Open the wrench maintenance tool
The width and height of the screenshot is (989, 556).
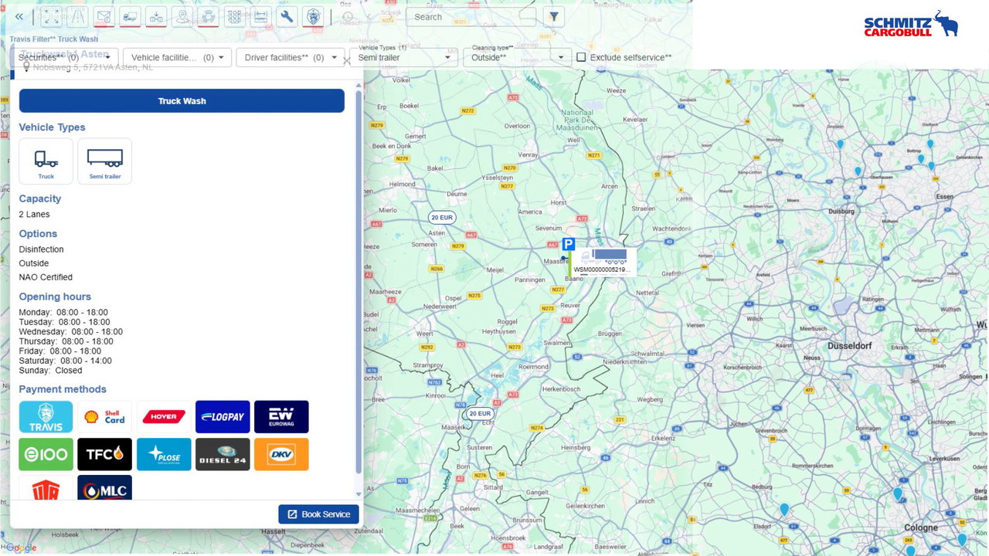[x=287, y=16]
